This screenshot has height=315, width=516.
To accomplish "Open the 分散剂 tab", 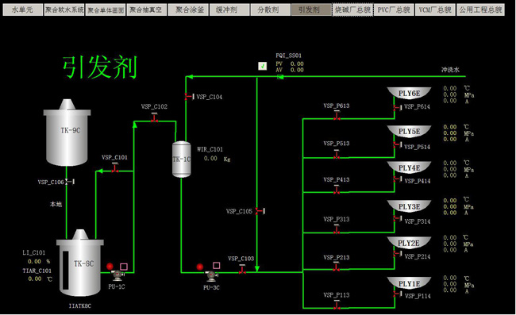I will pyautogui.click(x=270, y=10).
